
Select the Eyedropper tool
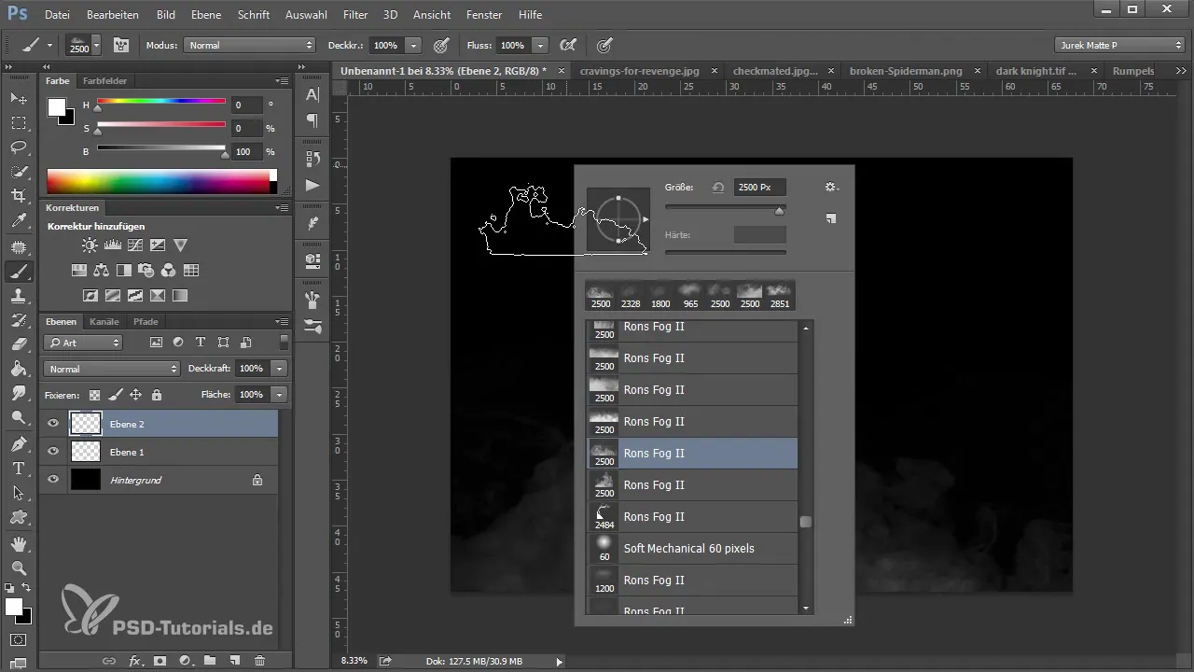point(19,221)
